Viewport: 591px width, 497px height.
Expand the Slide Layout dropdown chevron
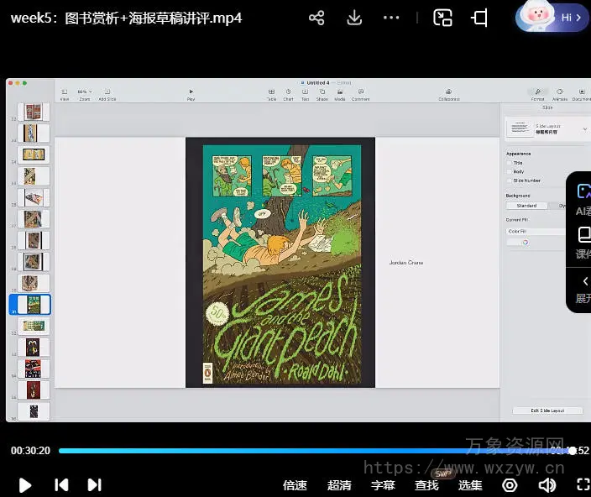pyautogui.click(x=585, y=128)
